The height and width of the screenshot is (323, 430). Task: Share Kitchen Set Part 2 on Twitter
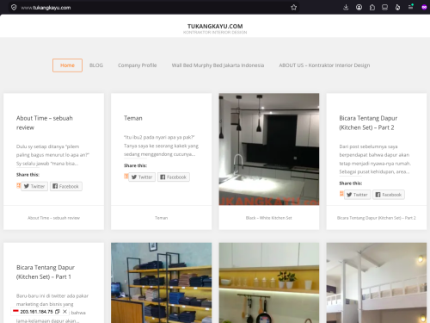tap(357, 195)
